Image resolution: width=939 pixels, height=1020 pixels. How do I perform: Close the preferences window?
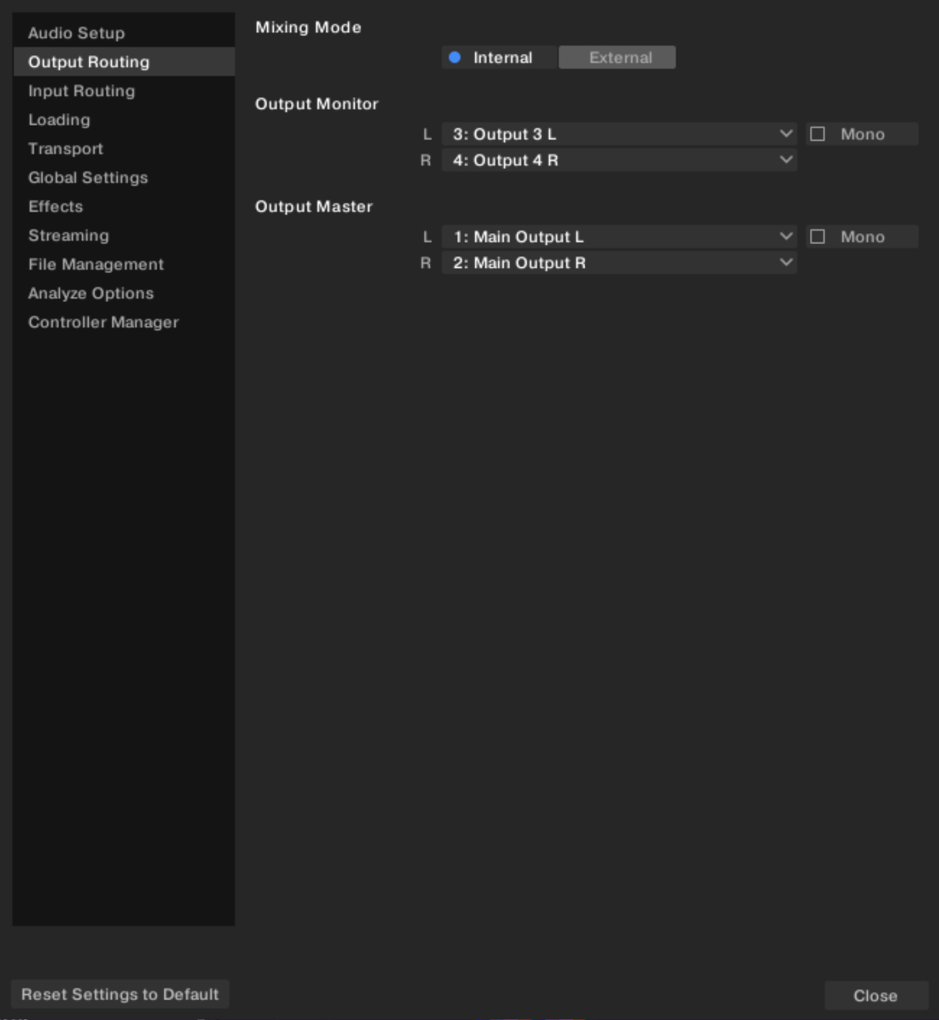point(876,996)
